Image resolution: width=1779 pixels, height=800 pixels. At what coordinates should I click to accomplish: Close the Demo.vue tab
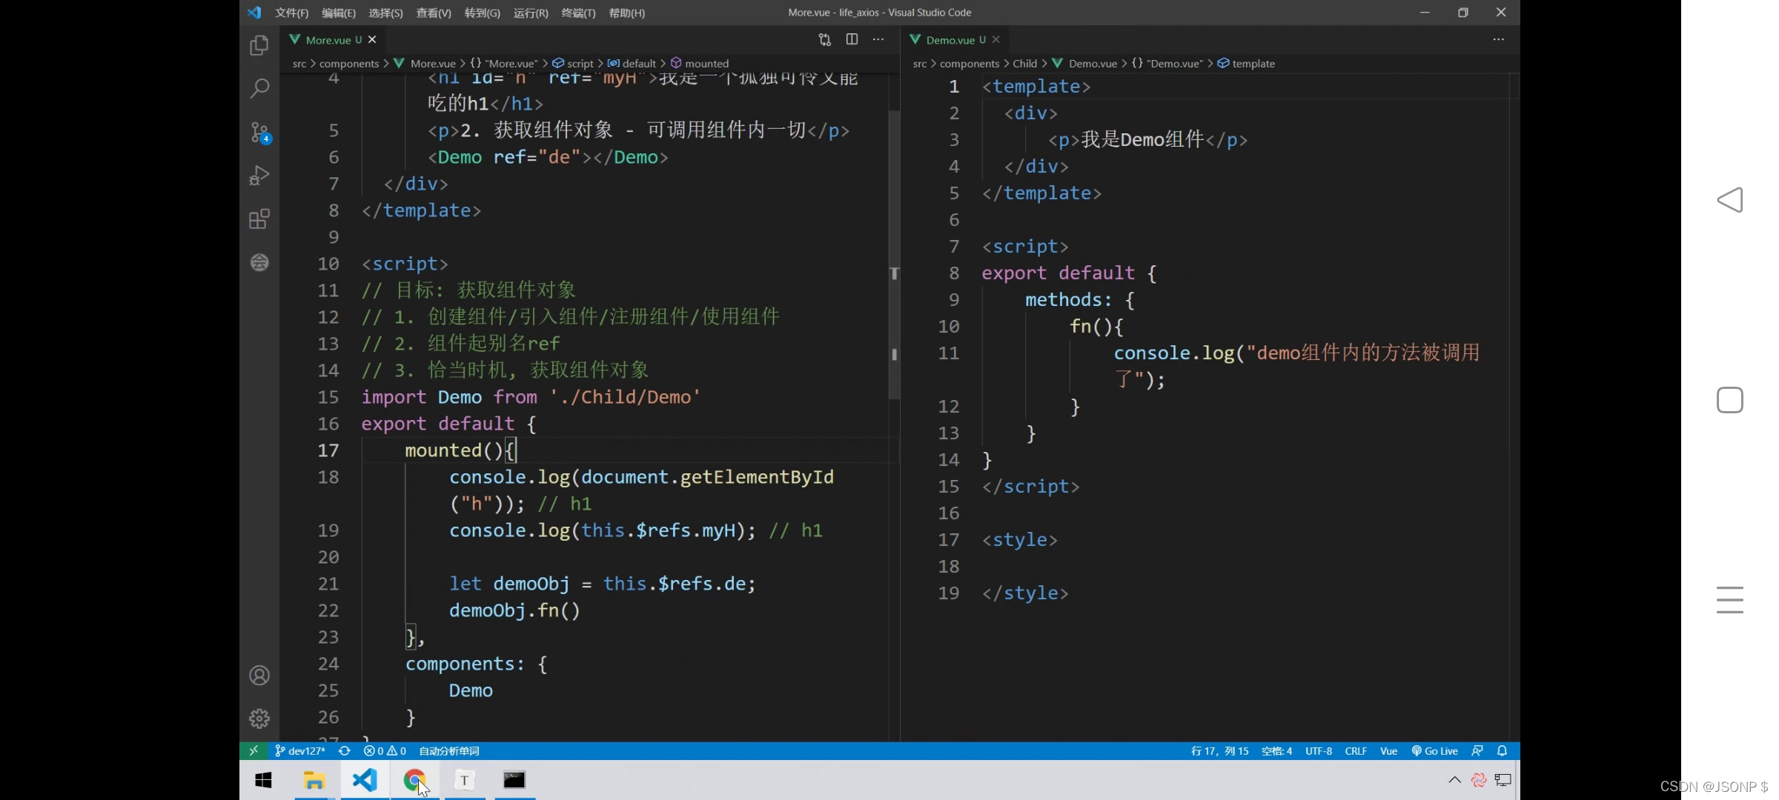(995, 39)
